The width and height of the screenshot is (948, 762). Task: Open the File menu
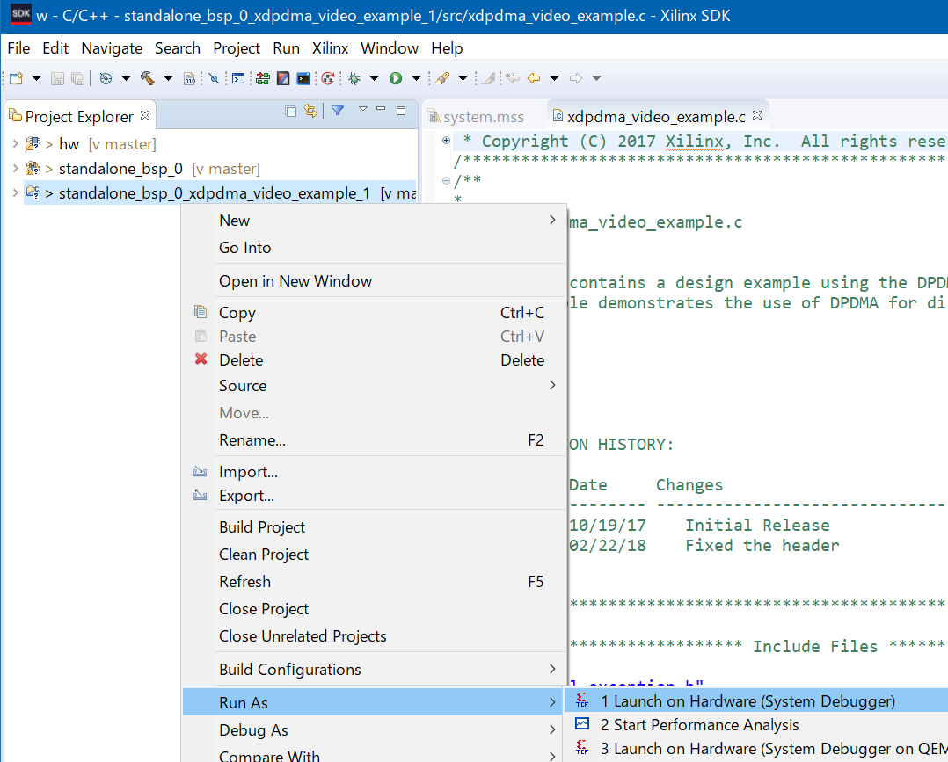[18, 48]
